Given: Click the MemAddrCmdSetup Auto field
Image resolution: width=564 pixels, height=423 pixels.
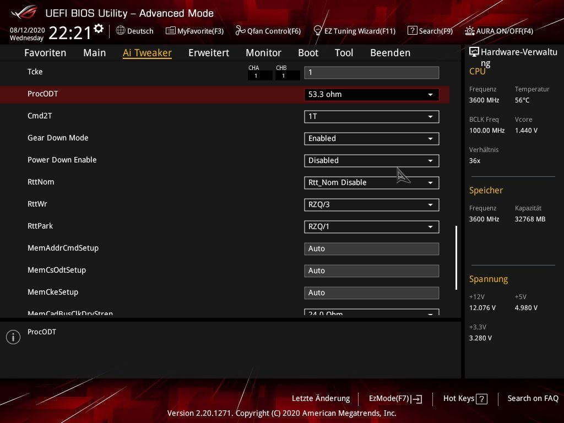Looking at the screenshot, I should click(371, 248).
